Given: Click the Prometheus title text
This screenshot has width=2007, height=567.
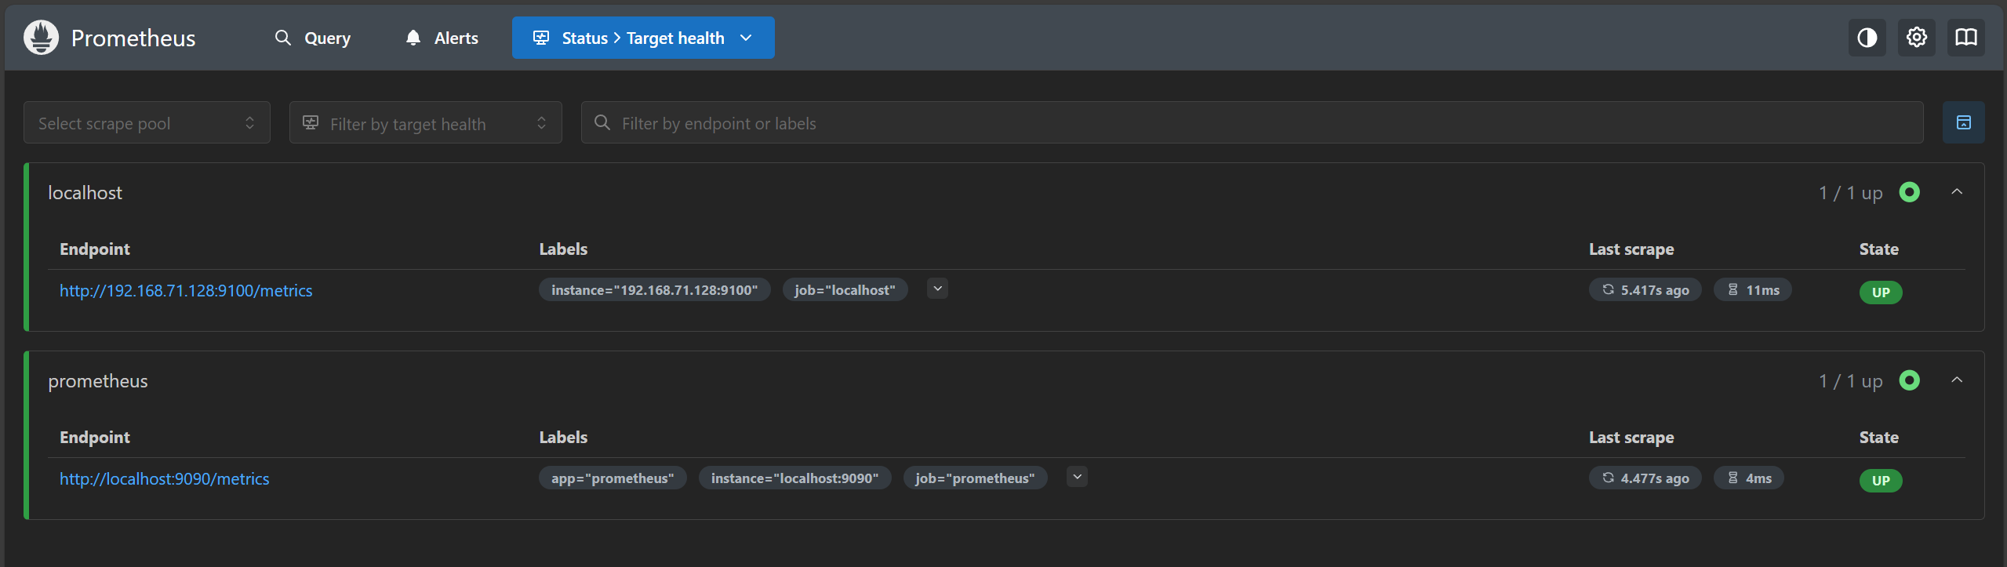Looking at the screenshot, I should pyautogui.click(x=133, y=38).
